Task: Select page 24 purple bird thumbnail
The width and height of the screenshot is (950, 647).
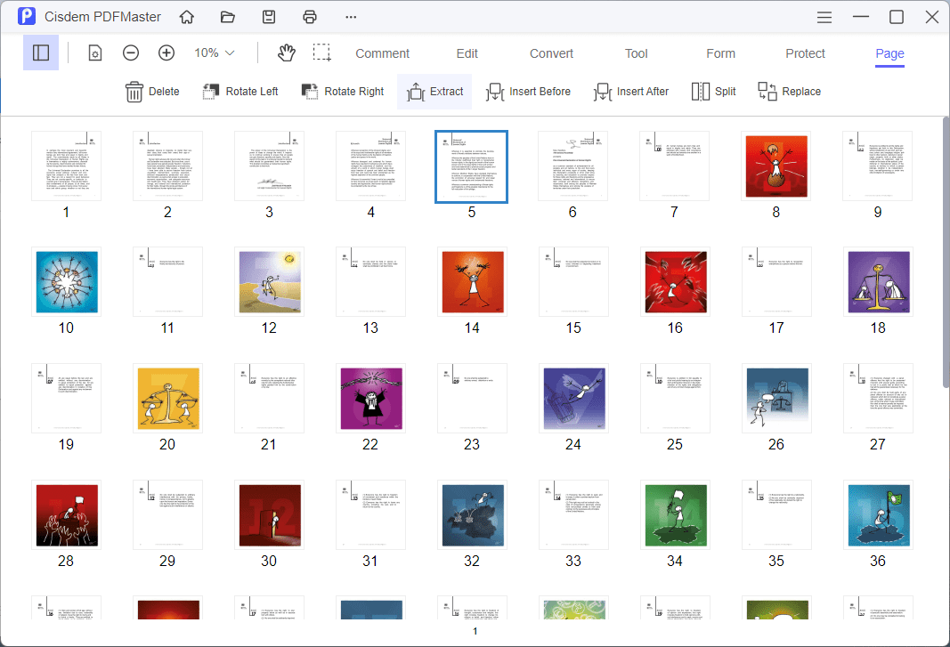Action: [x=573, y=399]
